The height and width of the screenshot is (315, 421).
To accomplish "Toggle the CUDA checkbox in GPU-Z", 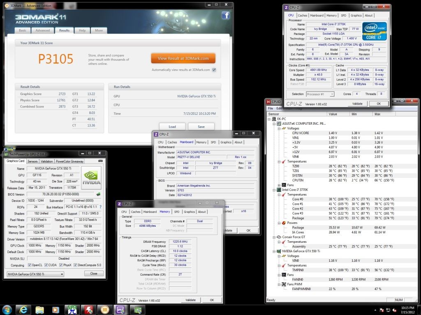I will 46,265.
